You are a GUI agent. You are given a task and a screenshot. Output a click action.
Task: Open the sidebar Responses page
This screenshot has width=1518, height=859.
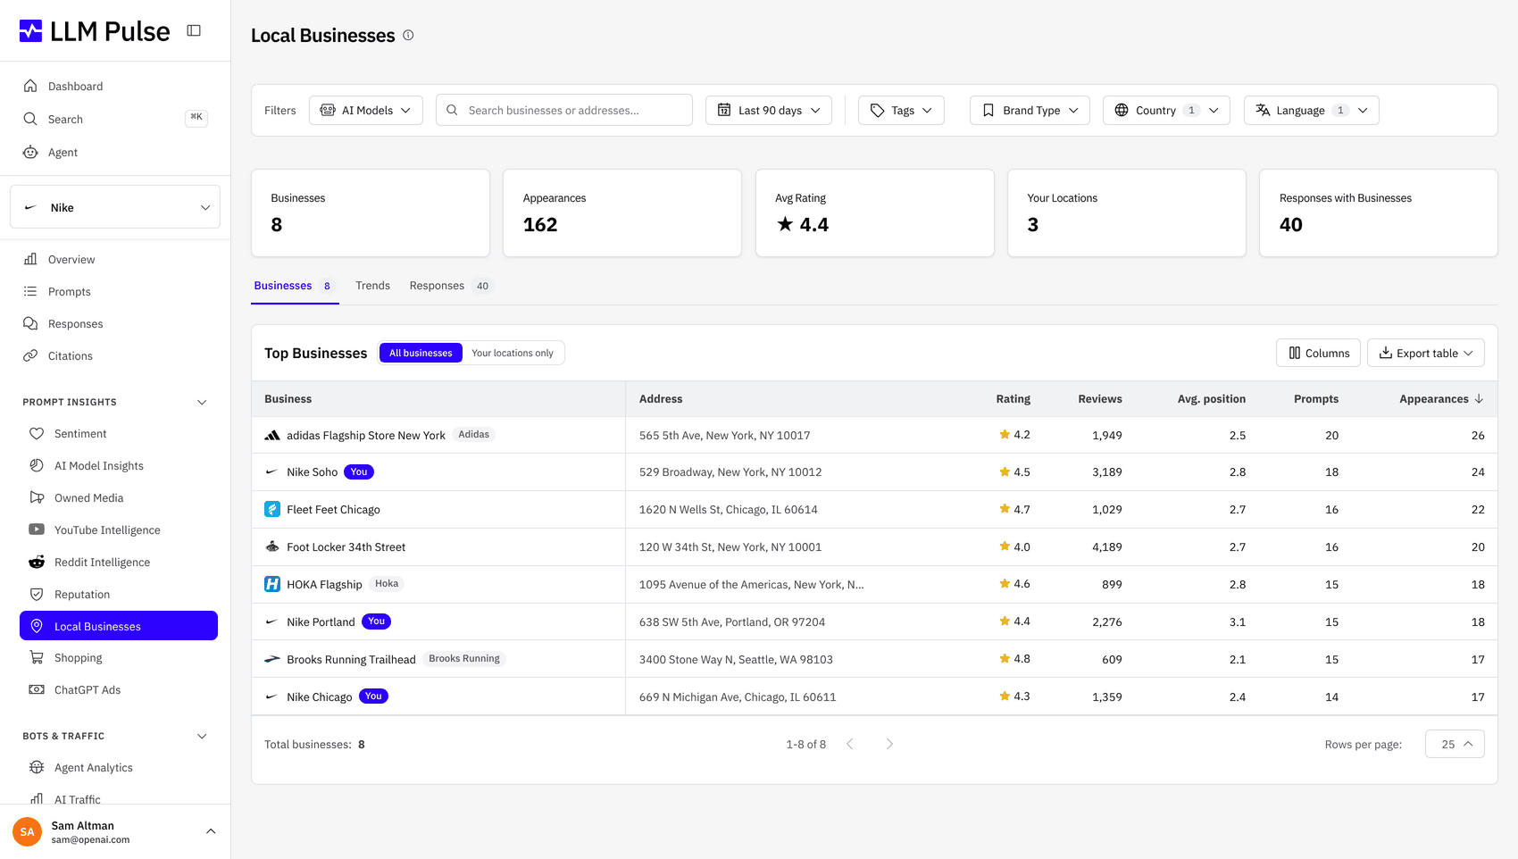pos(115,324)
